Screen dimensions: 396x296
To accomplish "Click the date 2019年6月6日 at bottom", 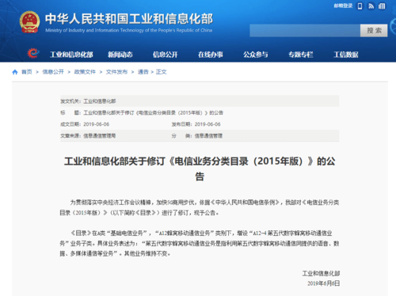I will [323, 283].
